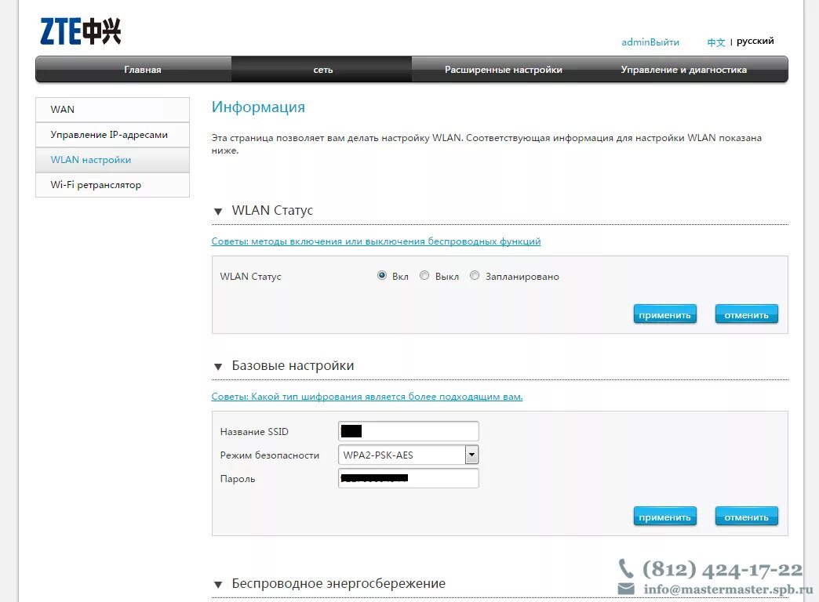Image resolution: width=819 pixels, height=602 pixels.
Task: Collapse the WLAN Статус section
Action: point(218,211)
